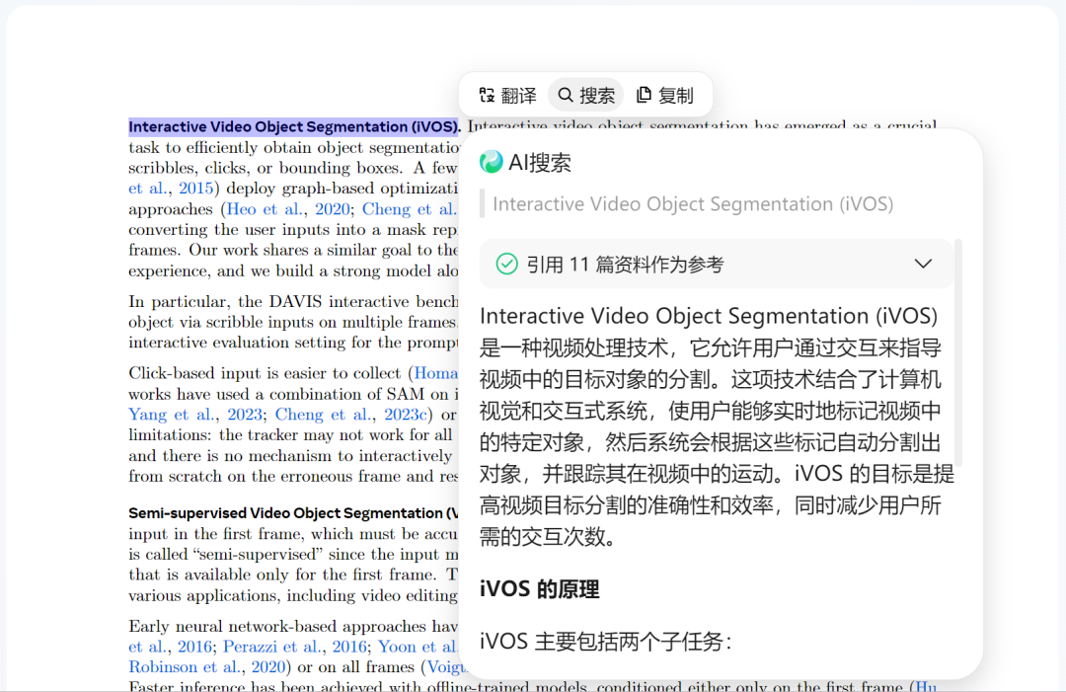Click the quoted query text Interactive Video Object Segmentation (iVOS)
The width and height of the screenshot is (1066, 692).
(x=693, y=204)
